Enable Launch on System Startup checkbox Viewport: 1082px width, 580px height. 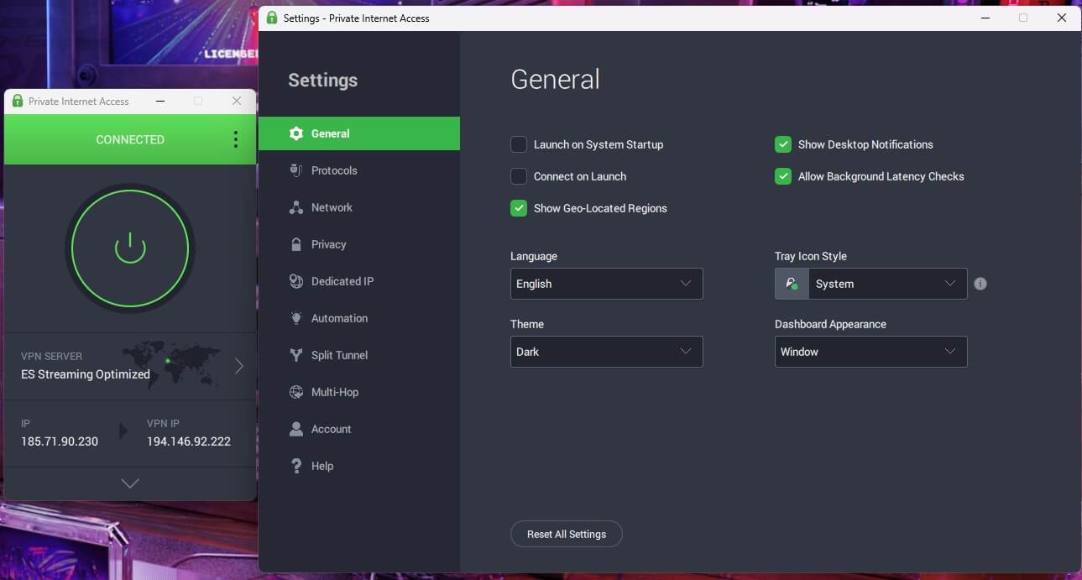(519, 144)
